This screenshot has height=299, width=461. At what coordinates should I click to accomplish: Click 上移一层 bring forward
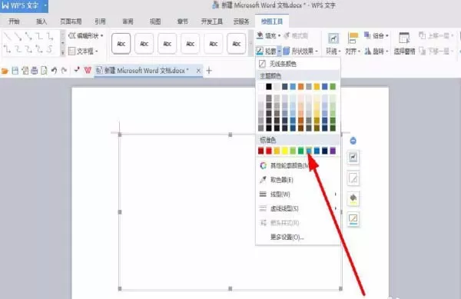click(436, 35)
